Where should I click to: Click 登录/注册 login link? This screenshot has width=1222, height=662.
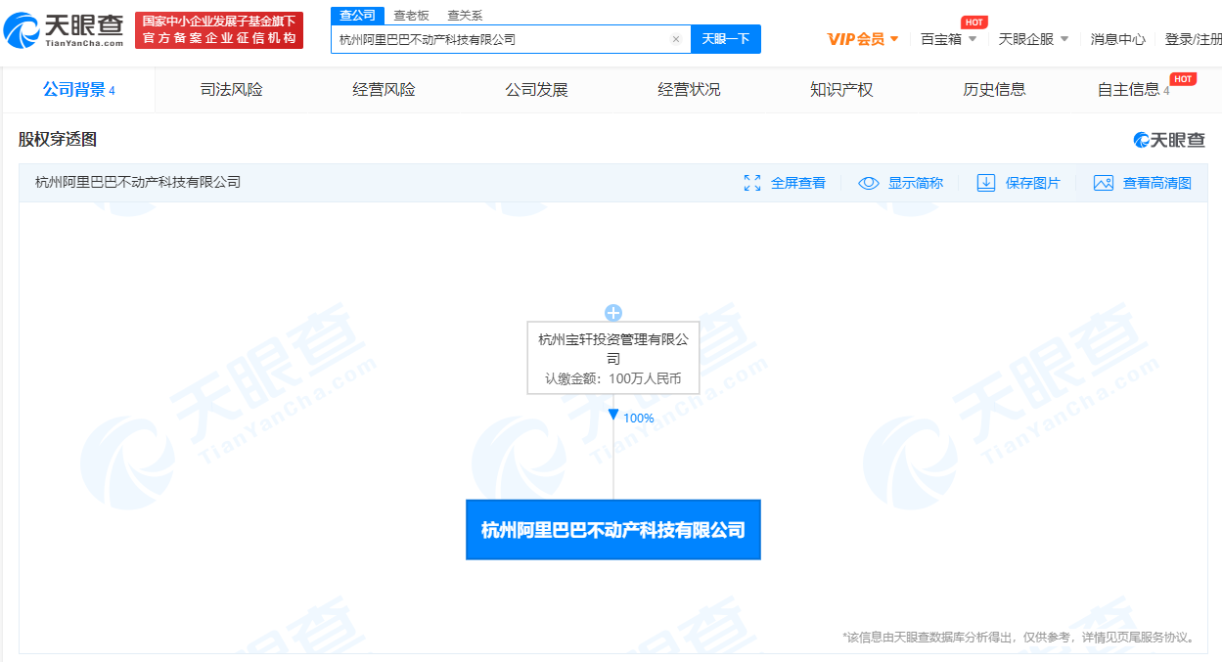click(x=1193, y=39)
